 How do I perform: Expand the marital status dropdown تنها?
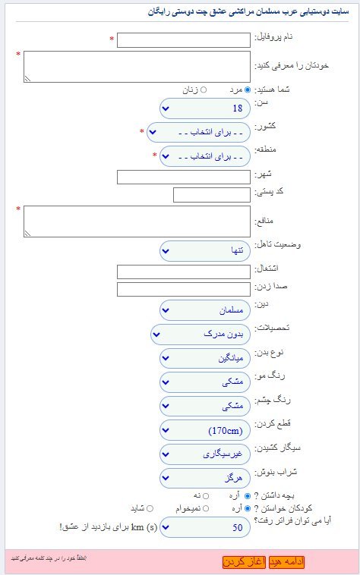coord(205,251)
